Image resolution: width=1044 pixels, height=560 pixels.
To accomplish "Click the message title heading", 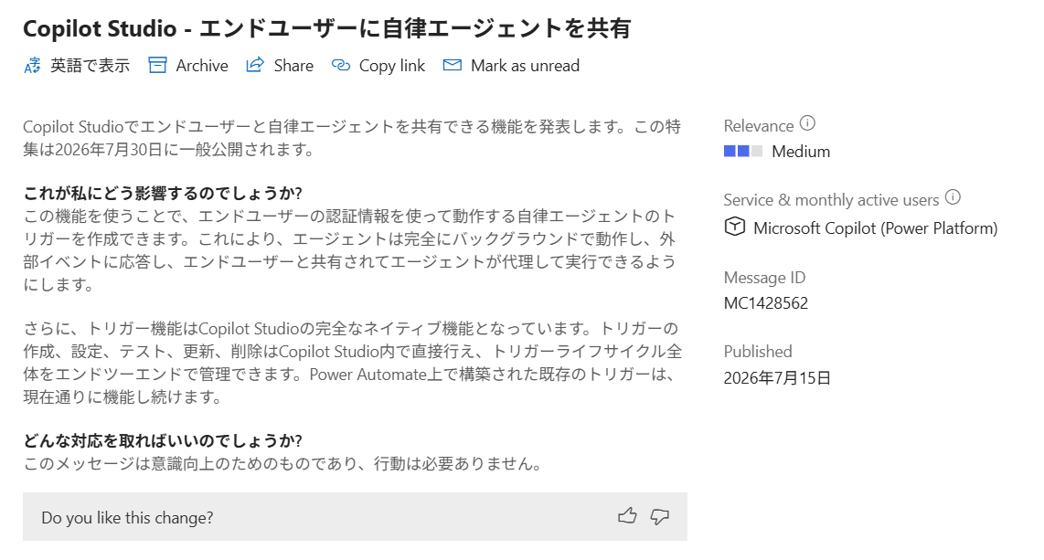I will 327,28.
